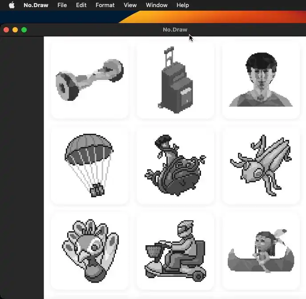
Task: Select the dark-haired person portrait image
Action: 261,80
